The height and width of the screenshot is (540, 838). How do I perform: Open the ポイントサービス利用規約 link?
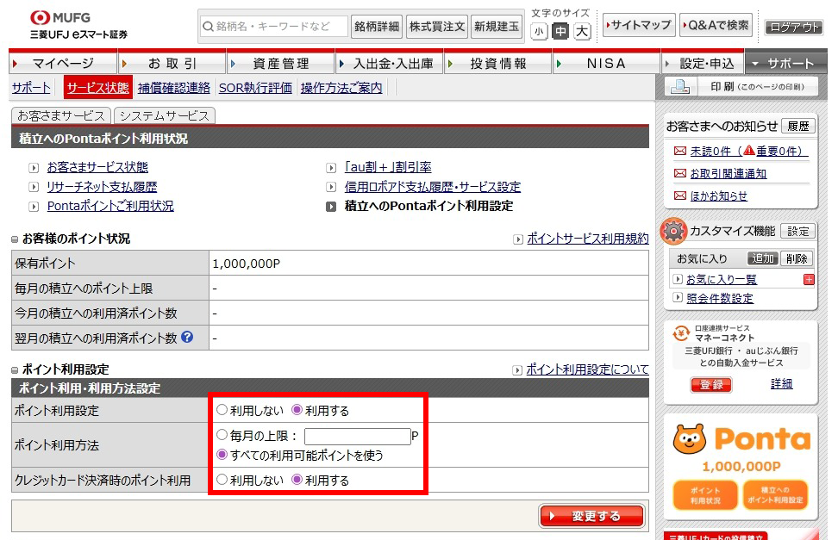587,239
